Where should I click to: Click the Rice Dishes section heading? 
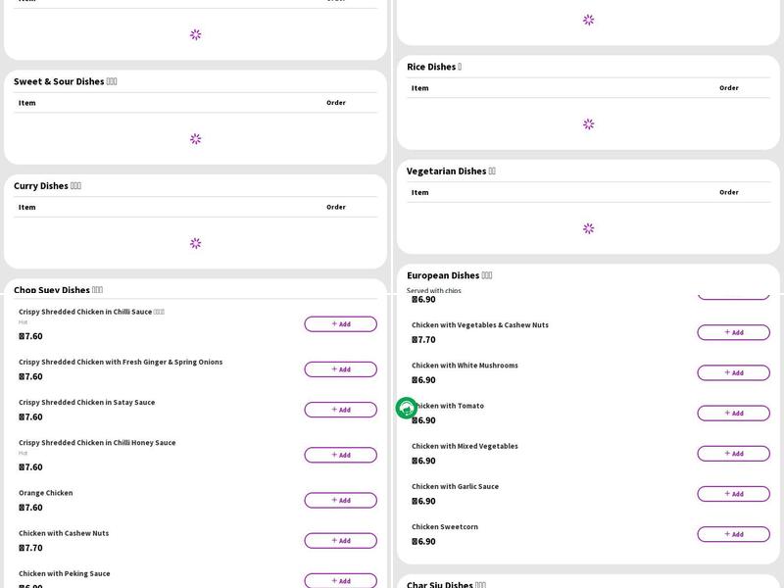(434, 67)
